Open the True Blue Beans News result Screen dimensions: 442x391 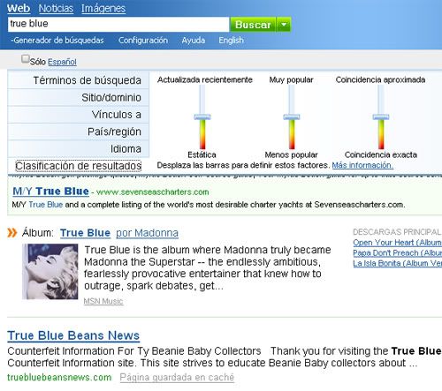pos(73,335)
